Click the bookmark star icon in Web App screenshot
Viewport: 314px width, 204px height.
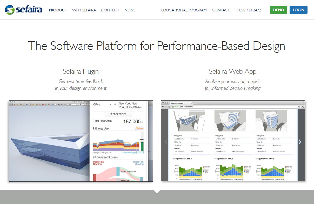[299, 107]
